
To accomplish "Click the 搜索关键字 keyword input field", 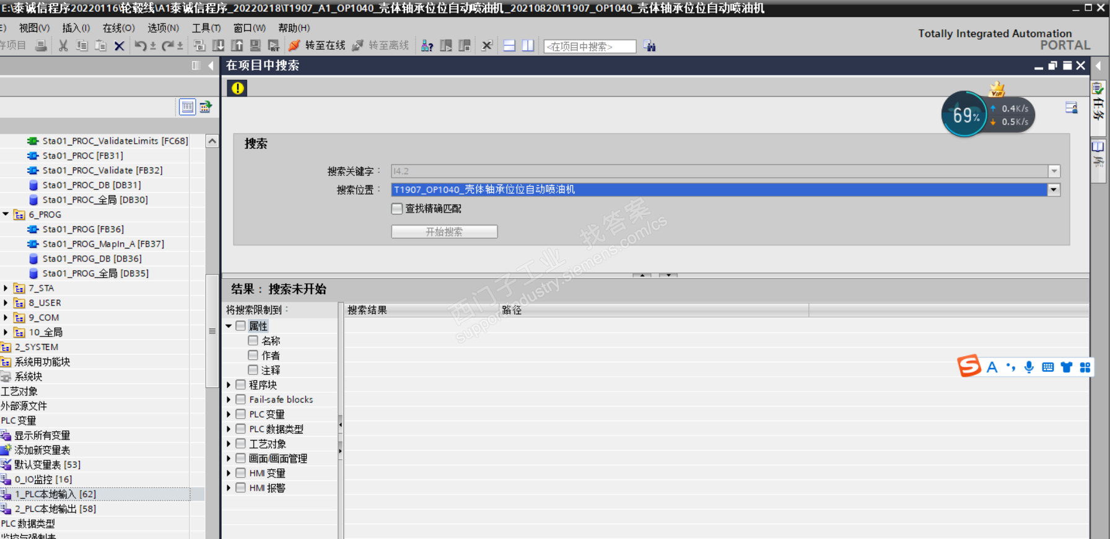I will tap(719, 171).
